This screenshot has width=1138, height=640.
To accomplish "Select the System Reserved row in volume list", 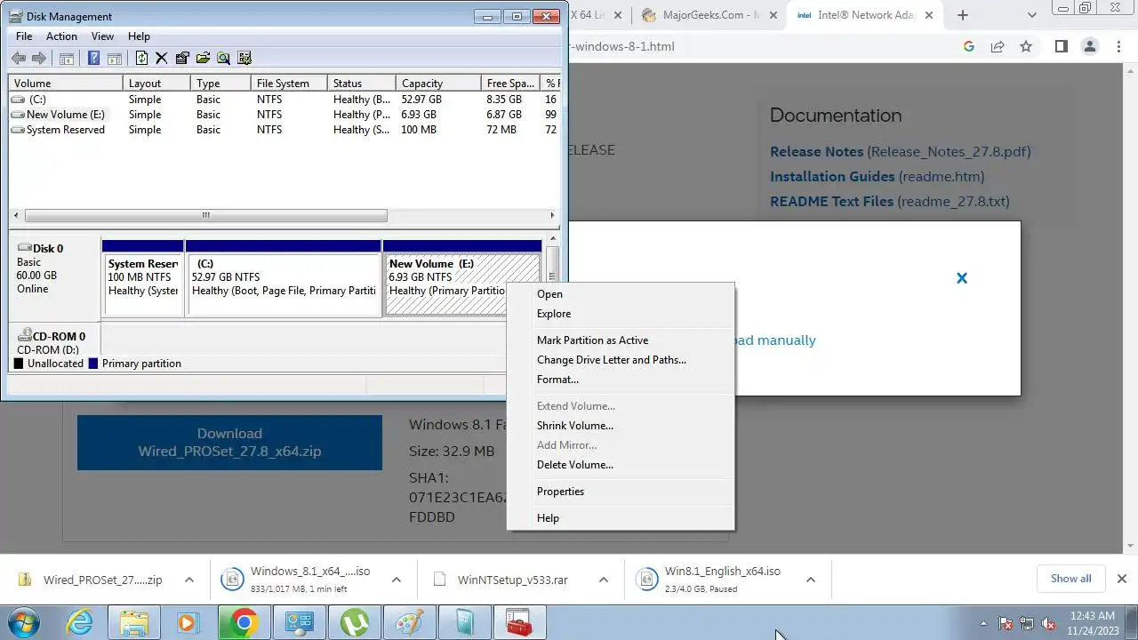I will pos(283,130).
